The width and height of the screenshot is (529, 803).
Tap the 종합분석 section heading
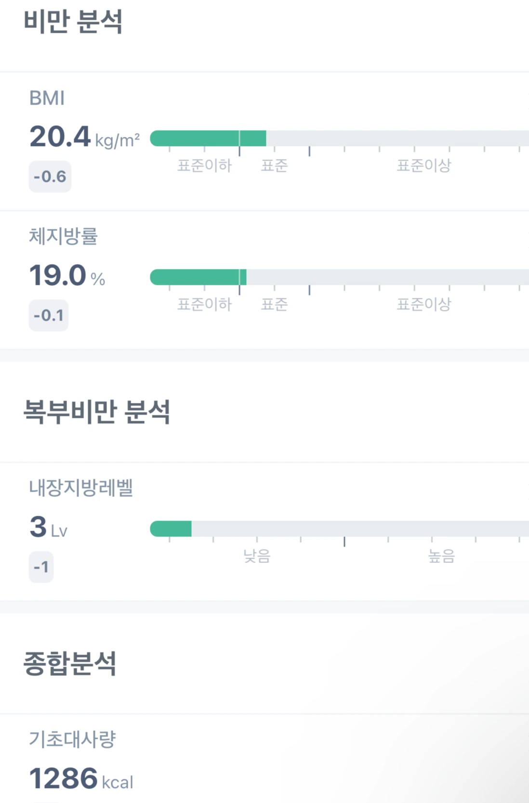(70, 664)
